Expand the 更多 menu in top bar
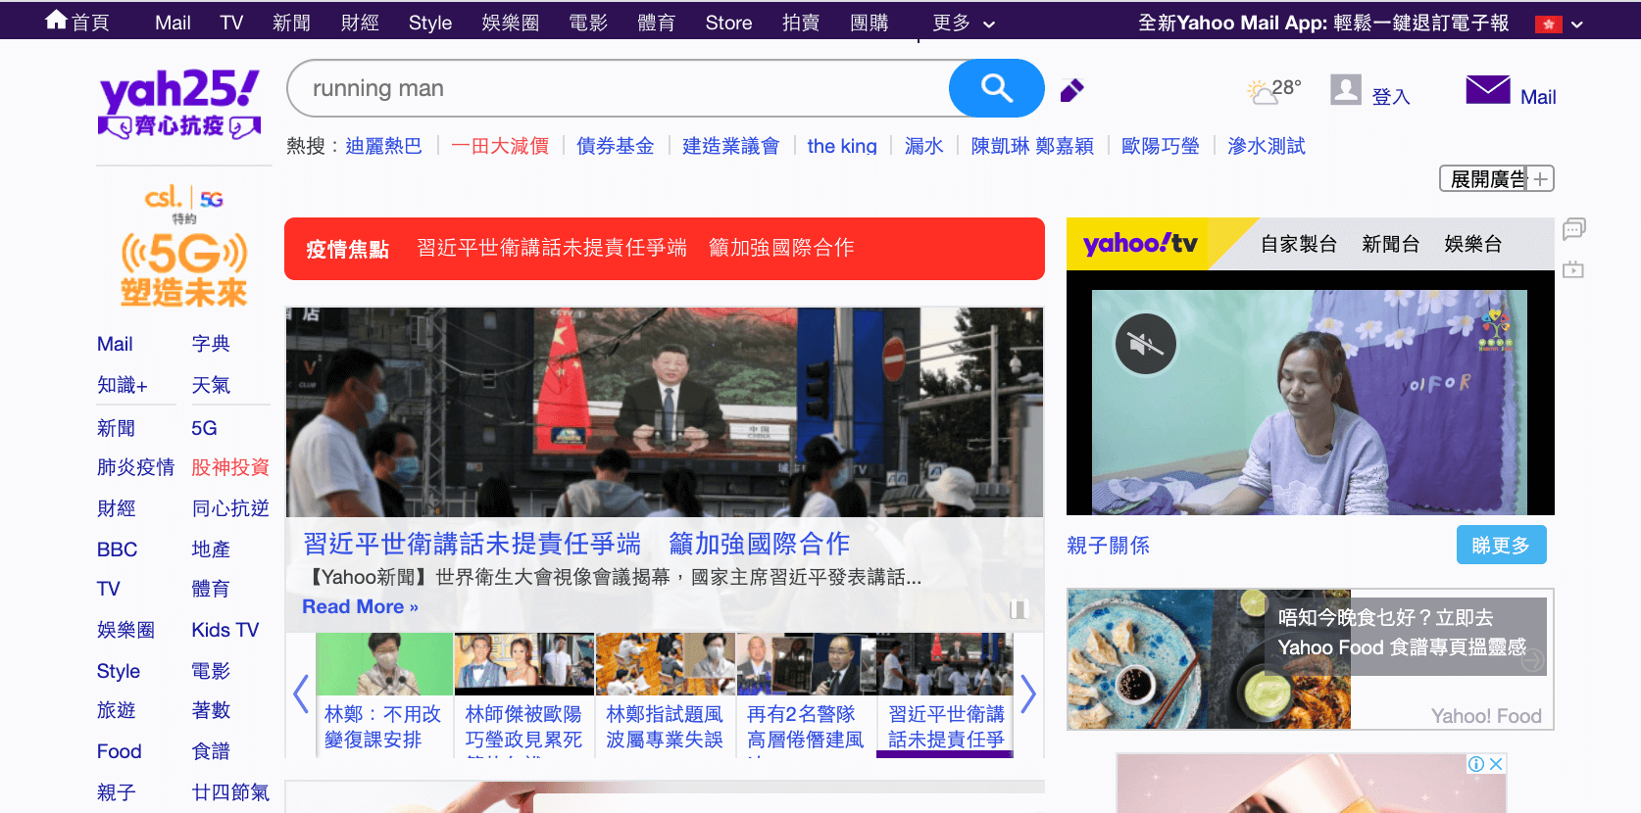 click(x=964, y=23)
